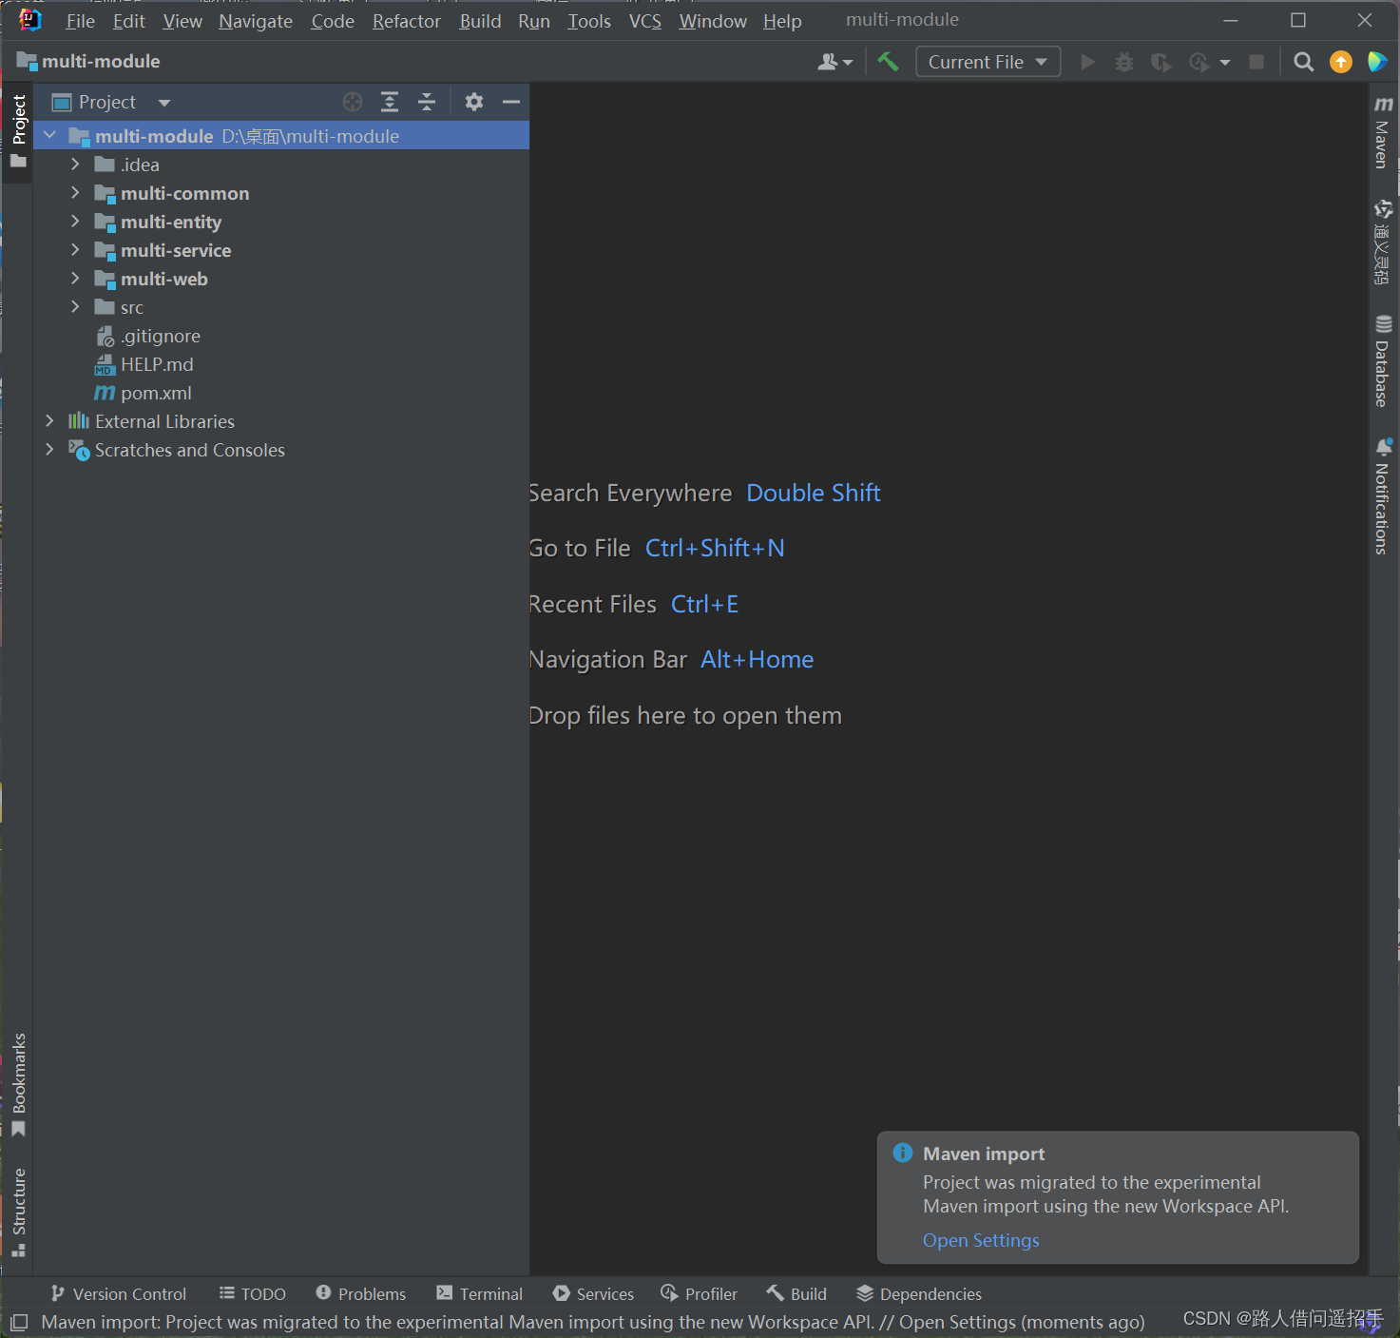Select the multi-web module row
The width and height of the screenshot is (1400, 1338).
[x=281, y=279]
